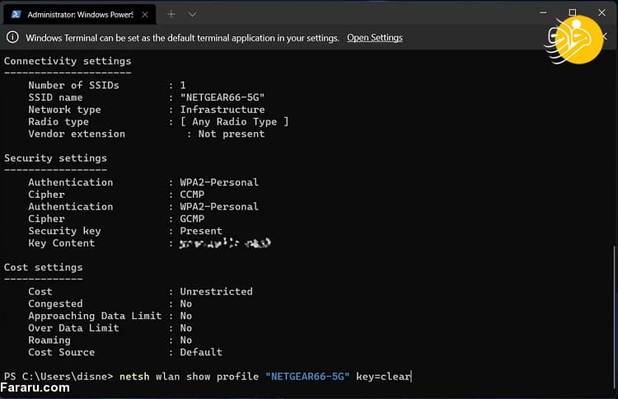
Task: Click the Security settings heading
Action: point(55,158)
